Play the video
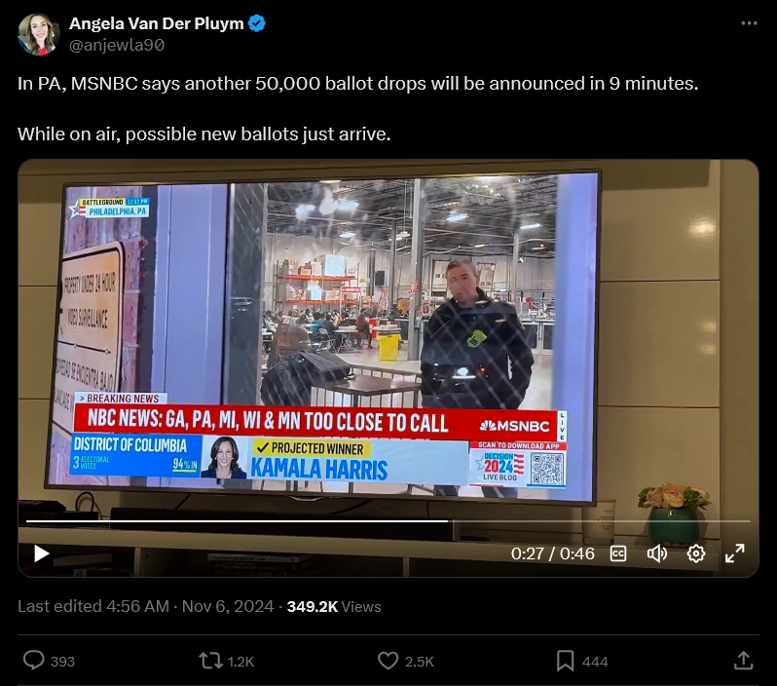This screenshot has height=686, width=777. pos(42,553)
